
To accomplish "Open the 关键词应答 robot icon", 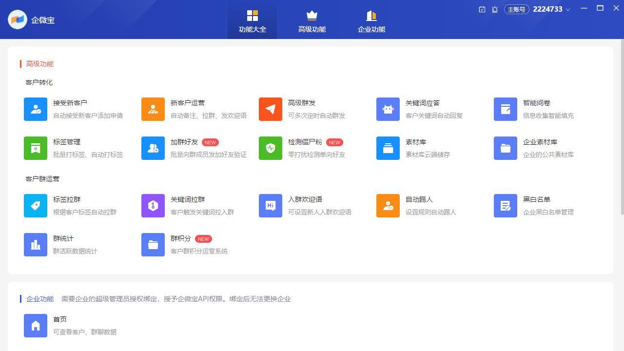I will click(388, 109).
